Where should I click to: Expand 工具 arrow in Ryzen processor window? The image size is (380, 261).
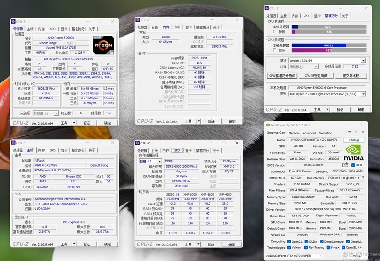(74, 123)
